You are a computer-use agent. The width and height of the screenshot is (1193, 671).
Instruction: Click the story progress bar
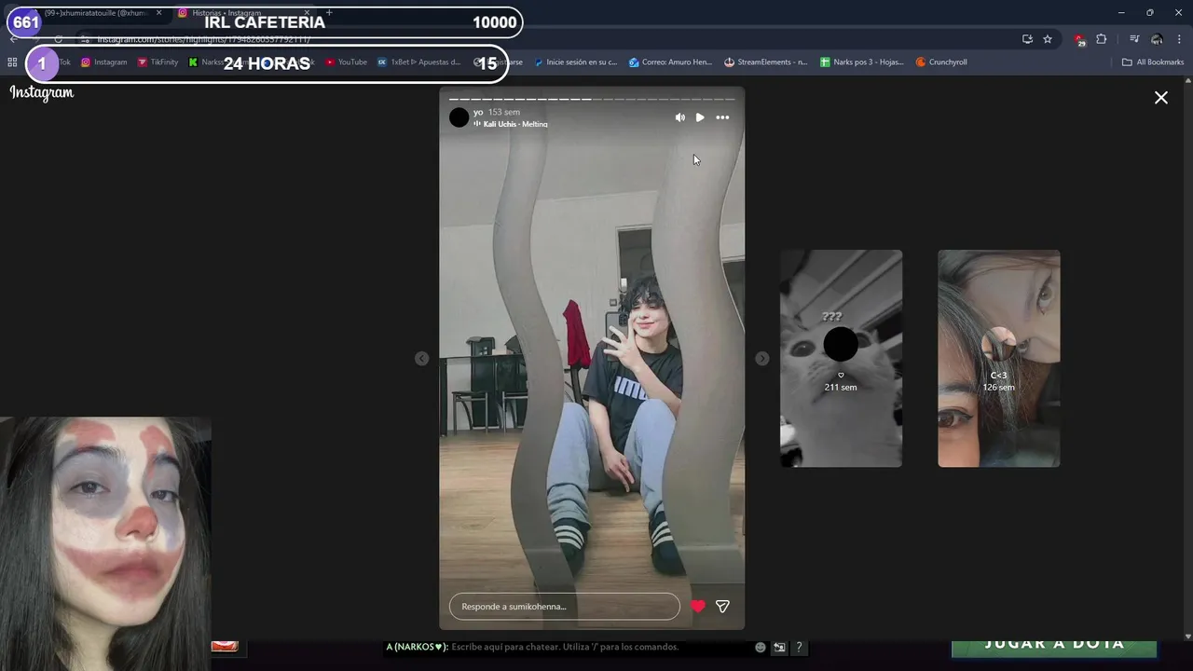click(592, 99)
